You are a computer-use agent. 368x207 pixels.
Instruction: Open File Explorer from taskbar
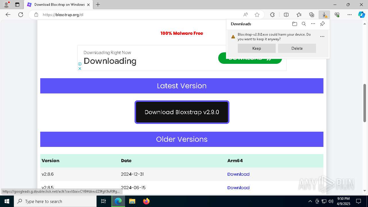coord(132,201)
